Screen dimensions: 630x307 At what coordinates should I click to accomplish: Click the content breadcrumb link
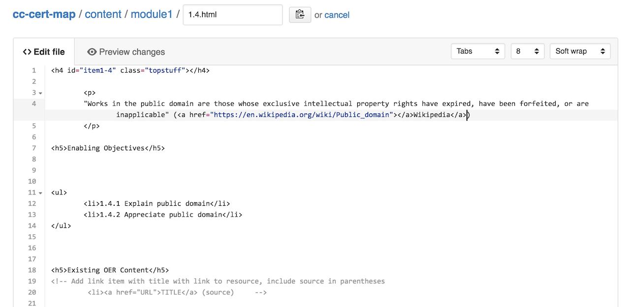[x=103, y=14]
